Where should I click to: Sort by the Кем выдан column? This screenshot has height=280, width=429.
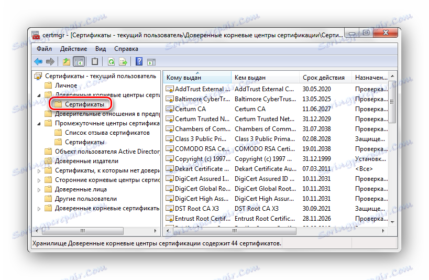pyautogui.click(x=265, y=78)
